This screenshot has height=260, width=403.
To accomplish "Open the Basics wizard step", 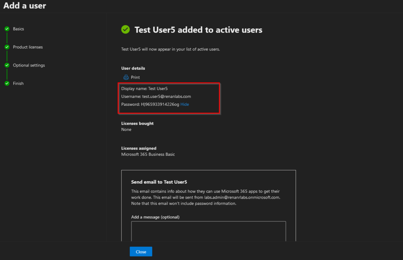I will coord(18,29).
